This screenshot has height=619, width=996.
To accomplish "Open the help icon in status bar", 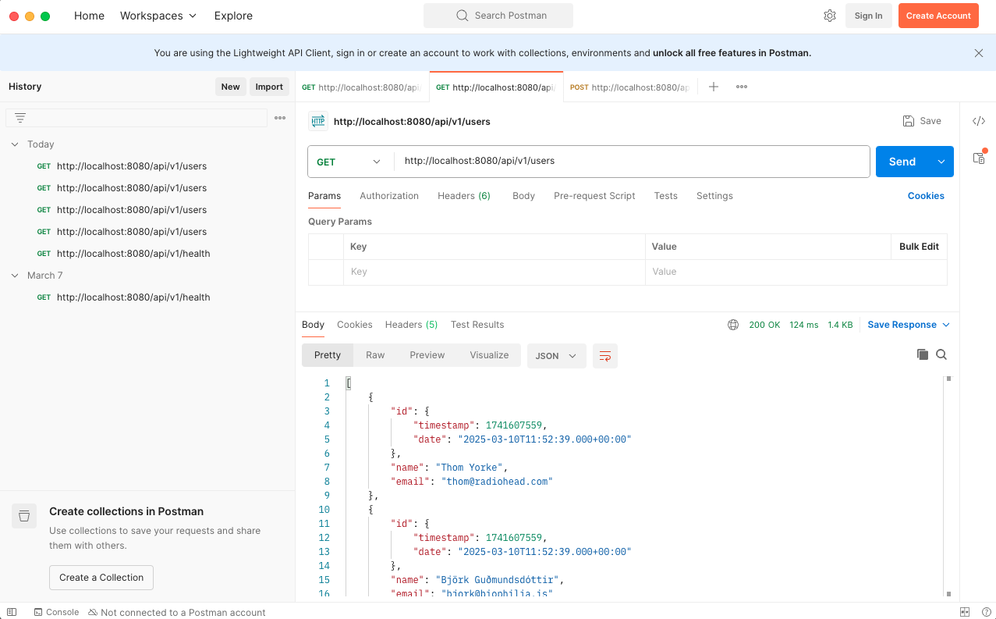I will (x=985, y=613).
